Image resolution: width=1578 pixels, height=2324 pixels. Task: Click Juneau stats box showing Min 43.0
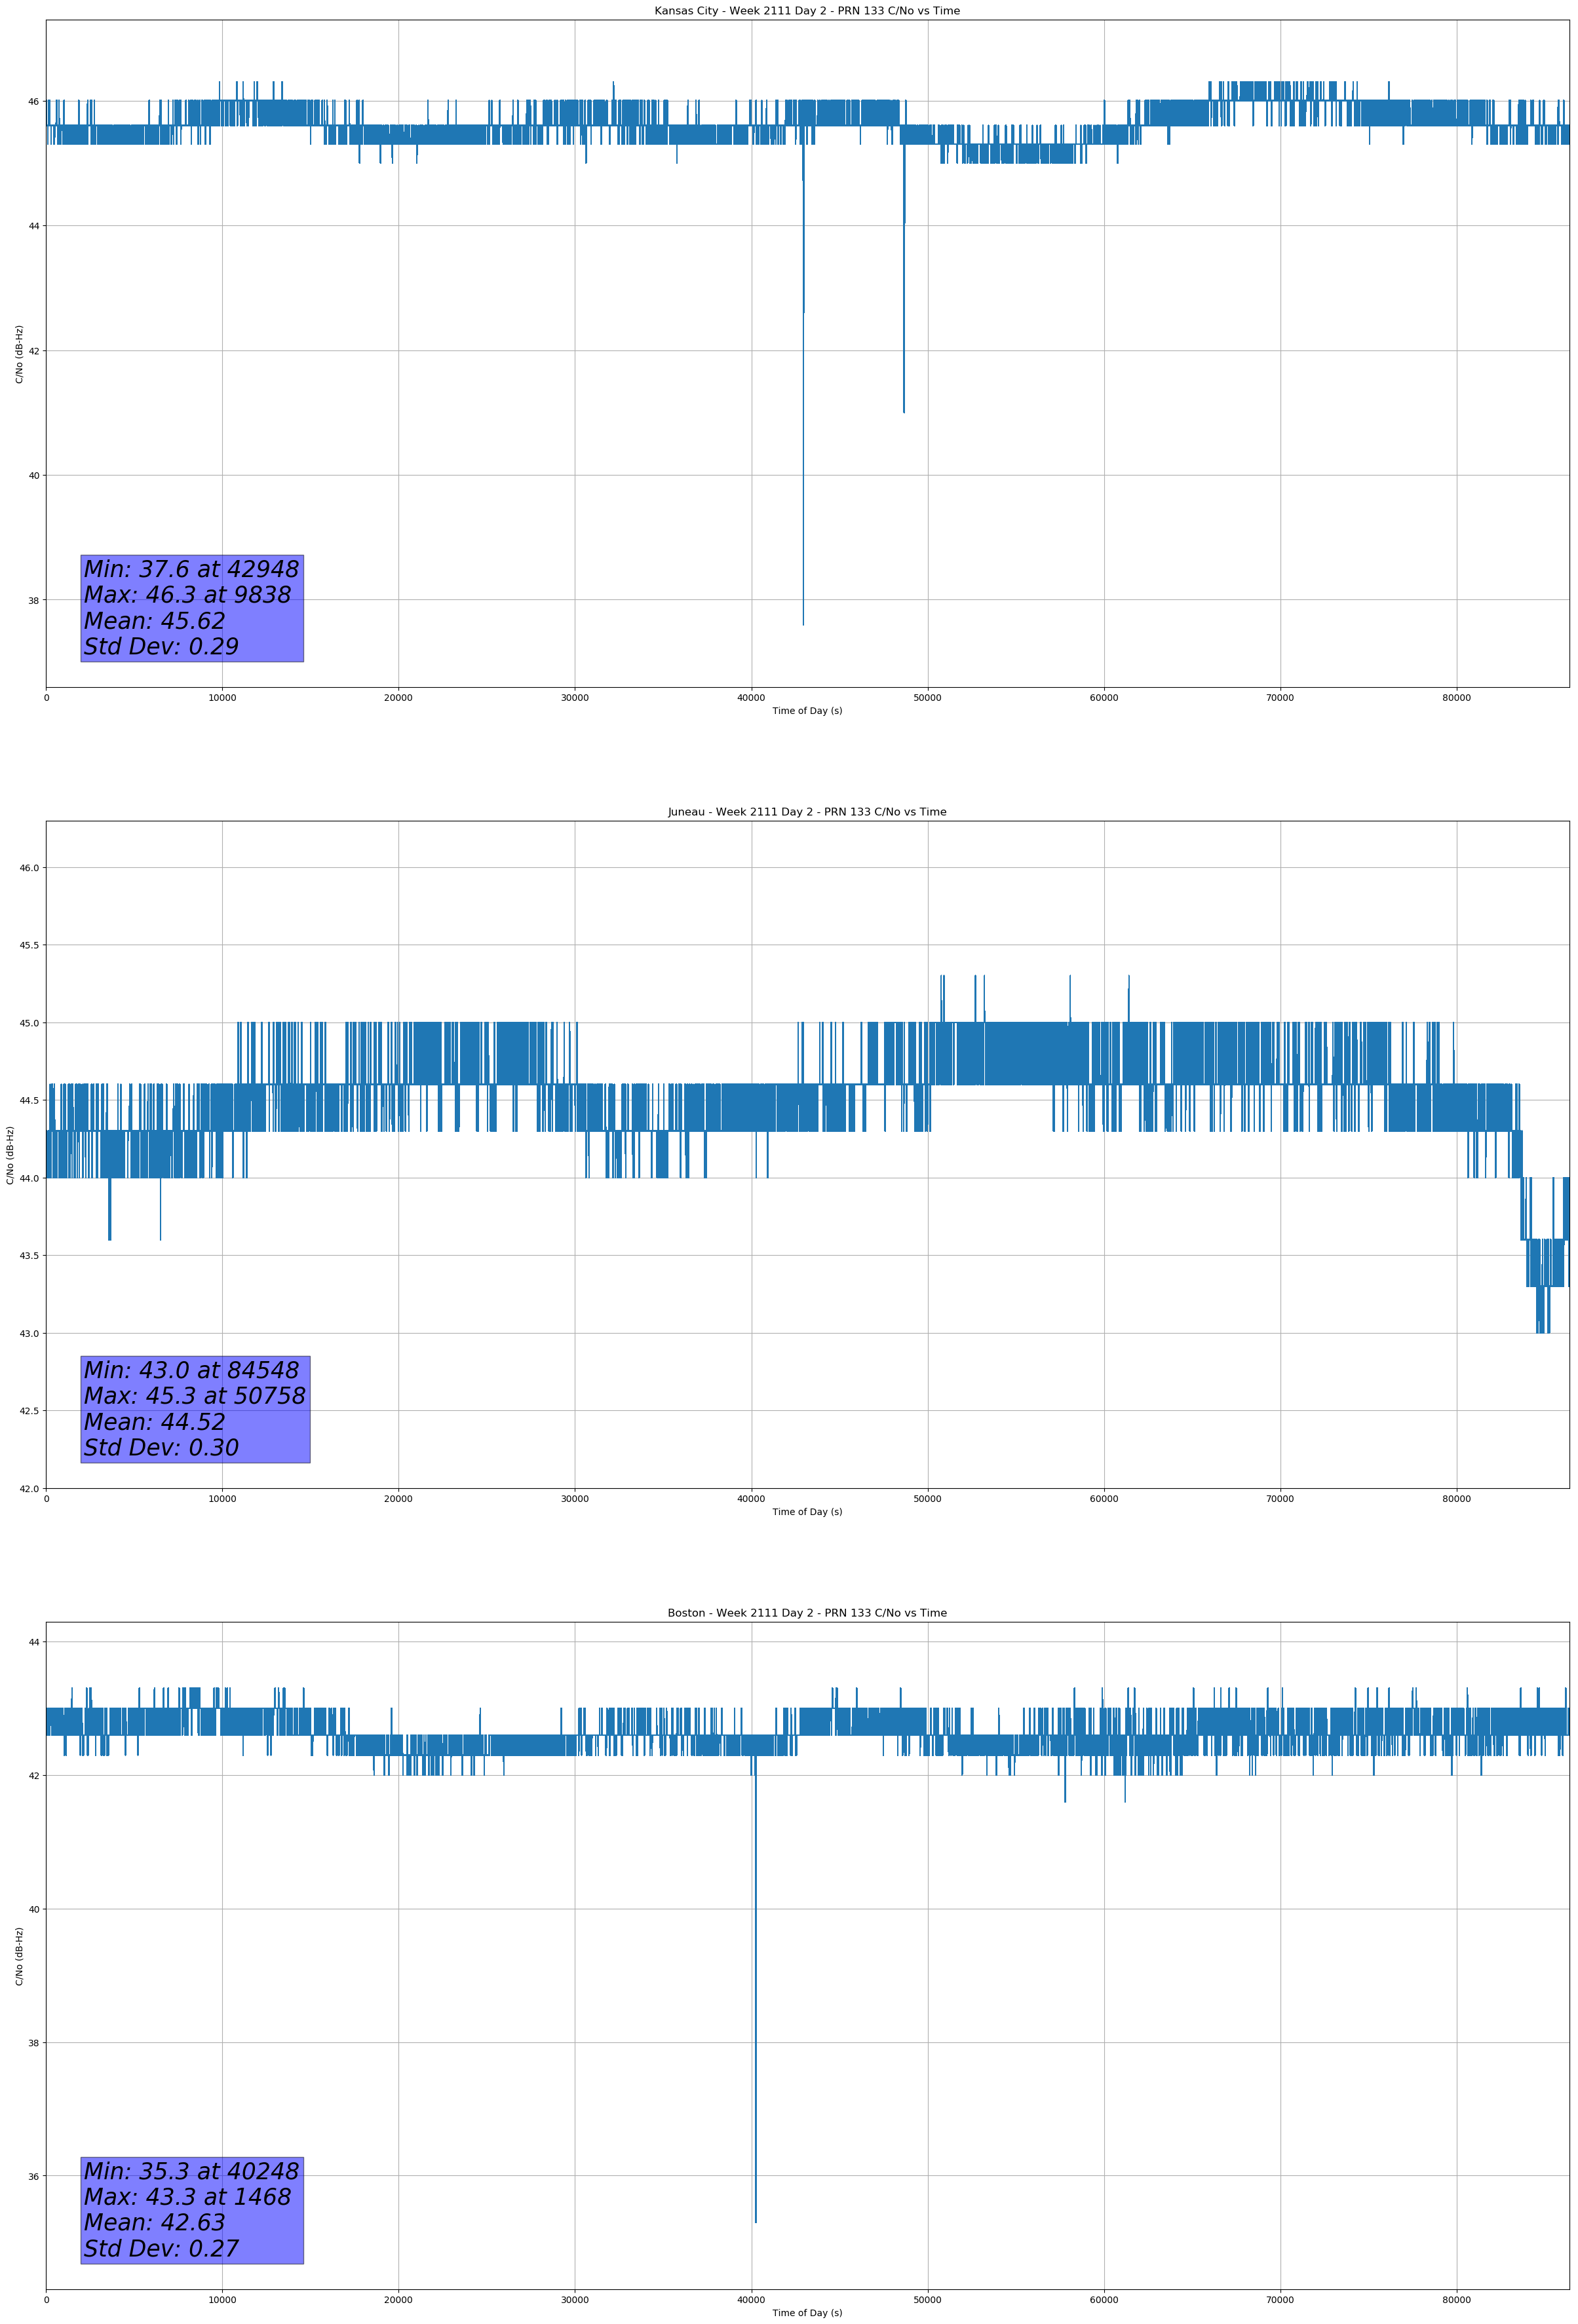coord(195,1409)
